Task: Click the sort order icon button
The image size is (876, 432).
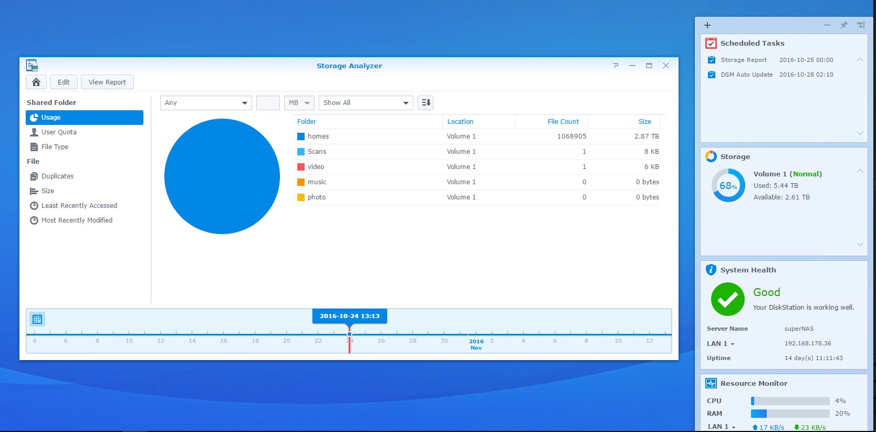Action: coord(425,103)
